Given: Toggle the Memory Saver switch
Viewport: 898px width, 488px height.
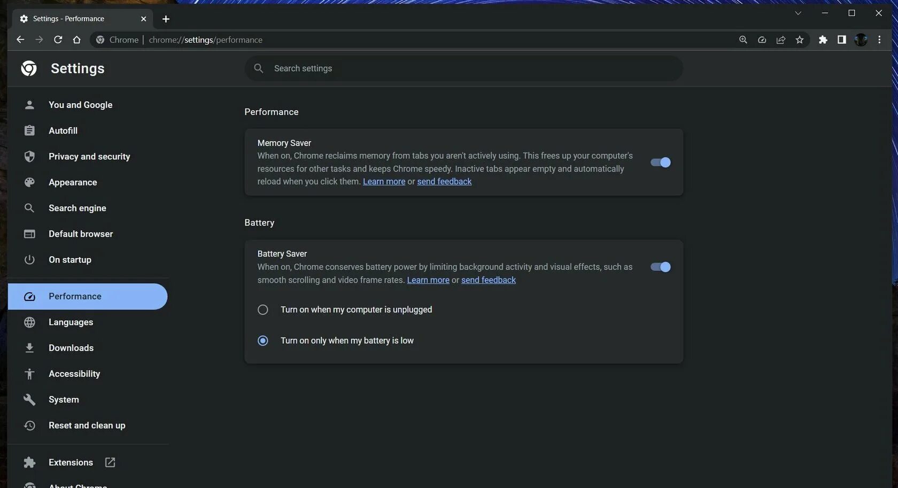Looking at the screenshot, I should pos(661,162).
